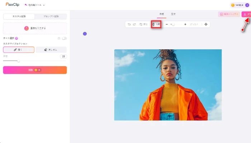
Task: Select the 消しゴム eraser mode
Action: click(51, 50)
